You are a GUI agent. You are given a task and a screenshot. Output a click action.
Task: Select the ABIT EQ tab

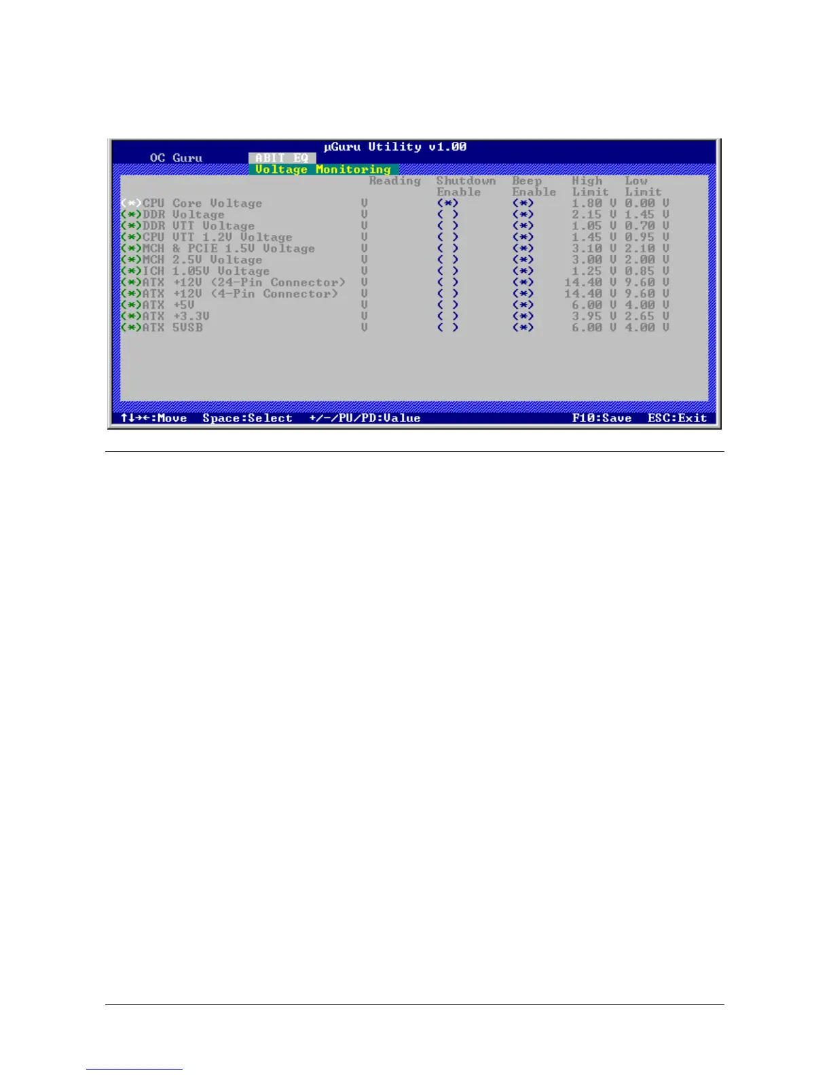click(x=282, y=158)
